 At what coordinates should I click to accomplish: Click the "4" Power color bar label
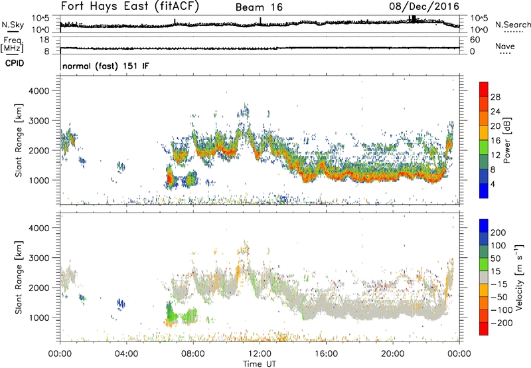493,184
